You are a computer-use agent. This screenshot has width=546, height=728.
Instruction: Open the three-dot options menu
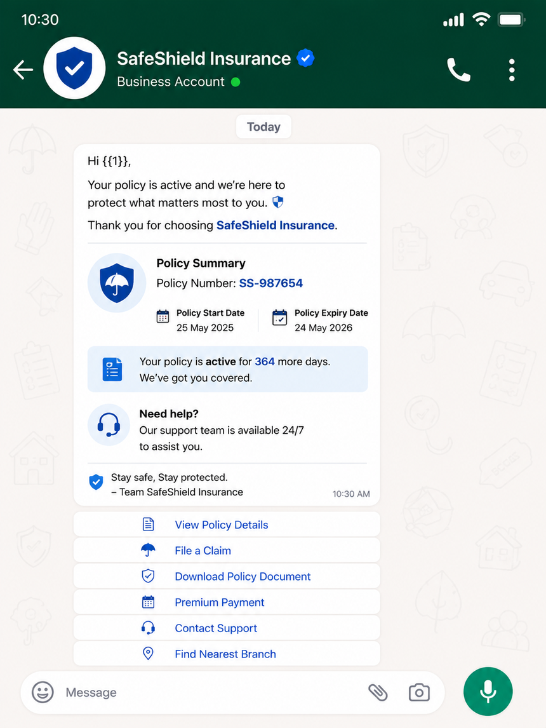[x=512, y=70]
